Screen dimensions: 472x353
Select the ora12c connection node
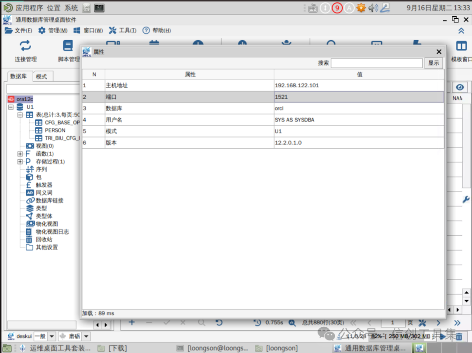pos(21,99)
